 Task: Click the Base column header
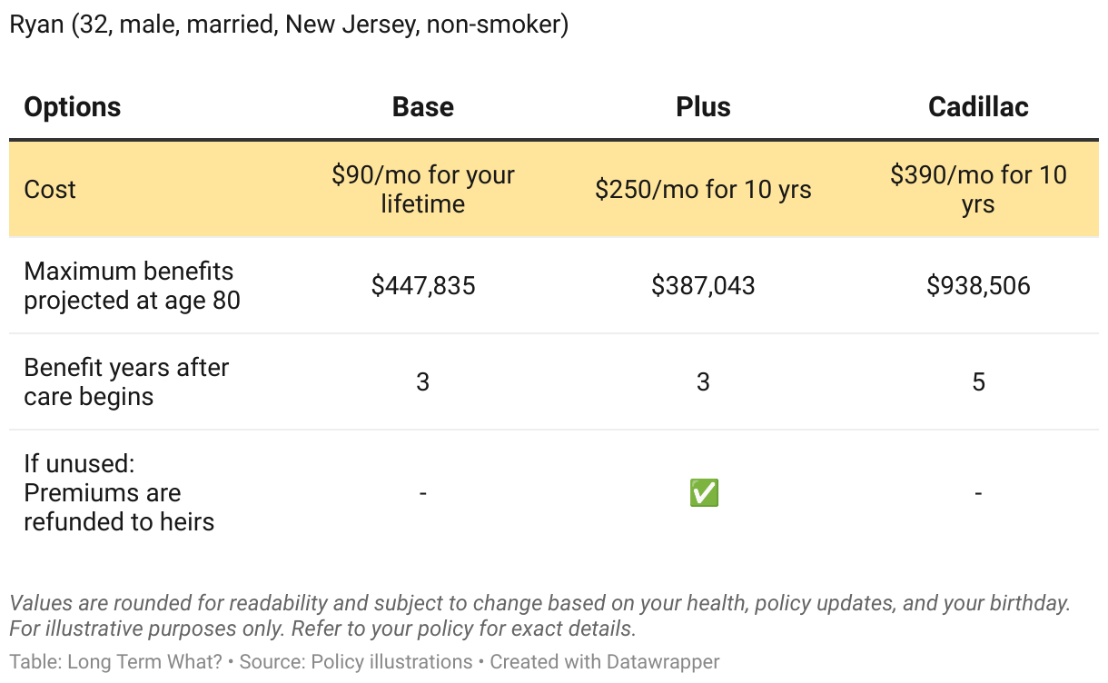(423, 107)
